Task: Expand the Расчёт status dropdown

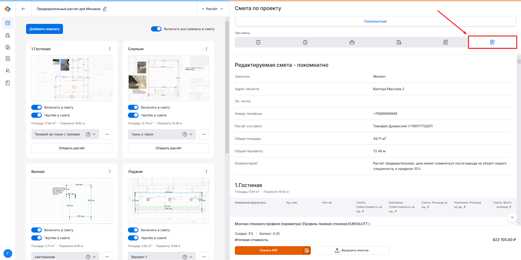Action: 213,9
